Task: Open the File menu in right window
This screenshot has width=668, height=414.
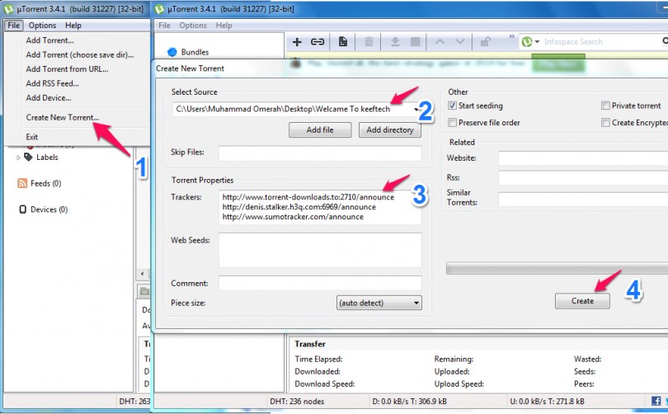Action: pyautogui.click(x=164, y=25)
